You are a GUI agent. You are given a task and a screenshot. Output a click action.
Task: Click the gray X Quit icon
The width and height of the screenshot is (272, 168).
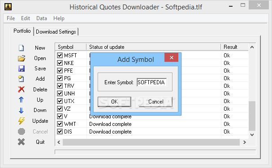click(22, 142)
